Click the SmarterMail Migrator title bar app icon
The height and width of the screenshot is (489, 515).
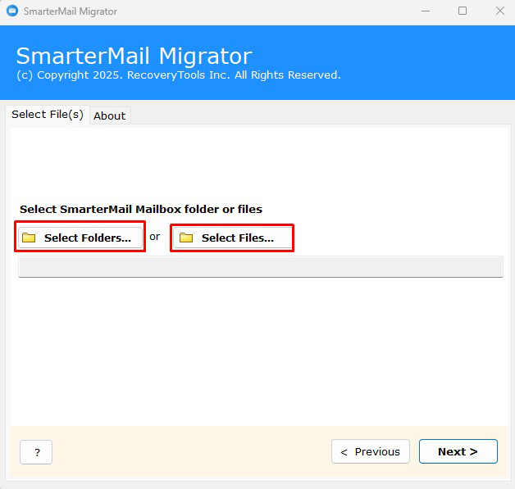pos(12,11)
